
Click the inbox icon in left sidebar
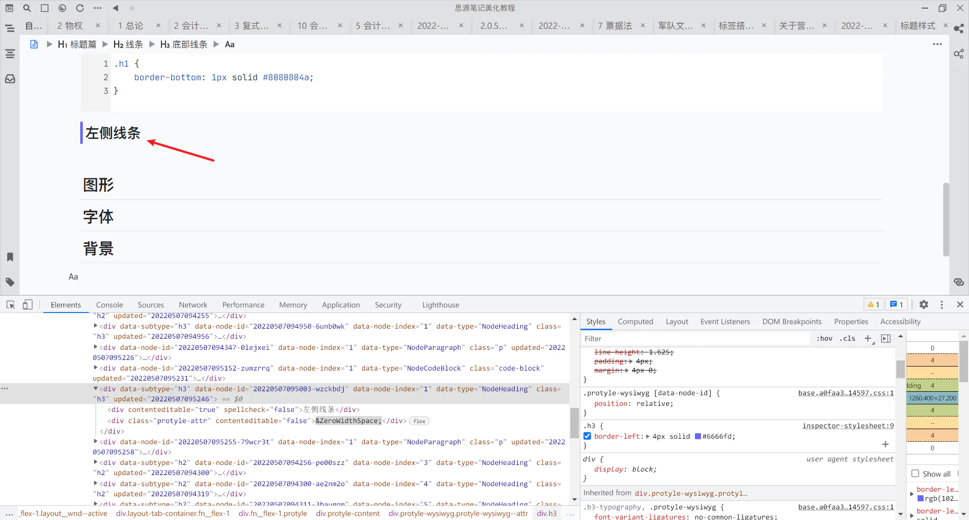click(10, 79)
